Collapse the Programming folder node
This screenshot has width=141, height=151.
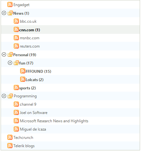pos(4,96)
